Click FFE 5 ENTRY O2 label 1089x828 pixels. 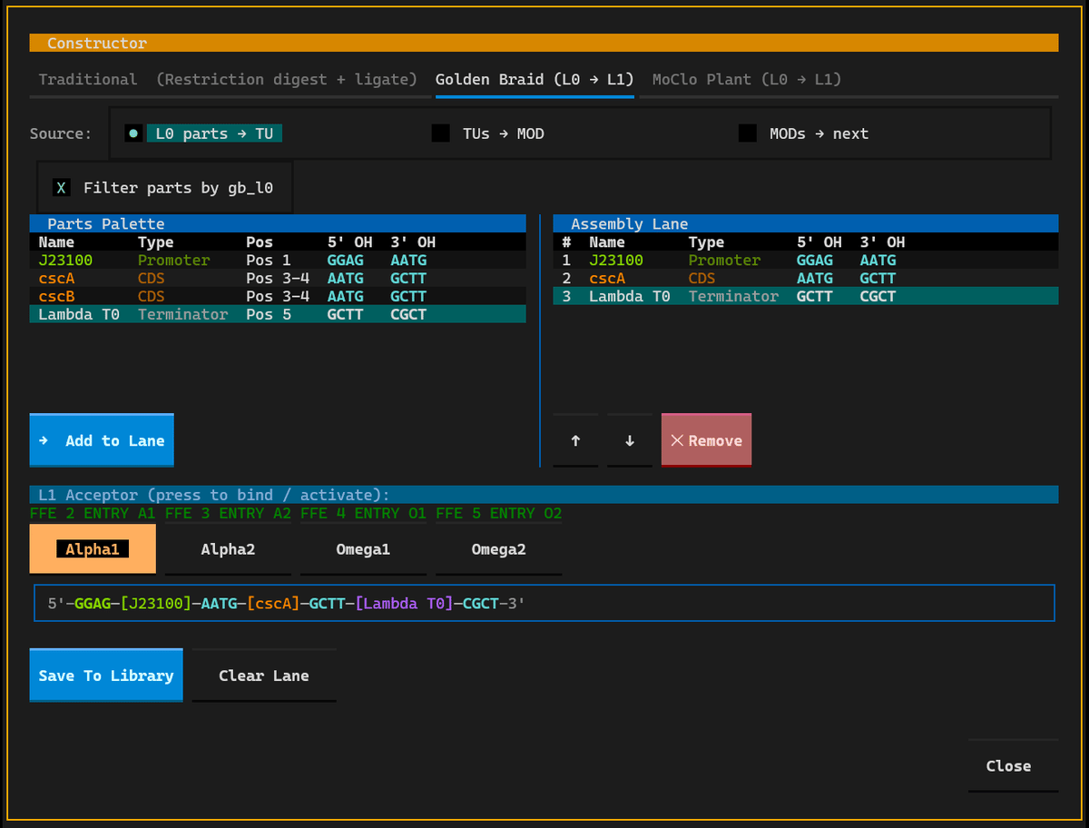click(498, 514)
